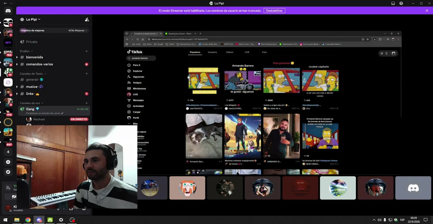Open Explorar in TikTok sidebar
433x224 pixels.
click(135, 71)
